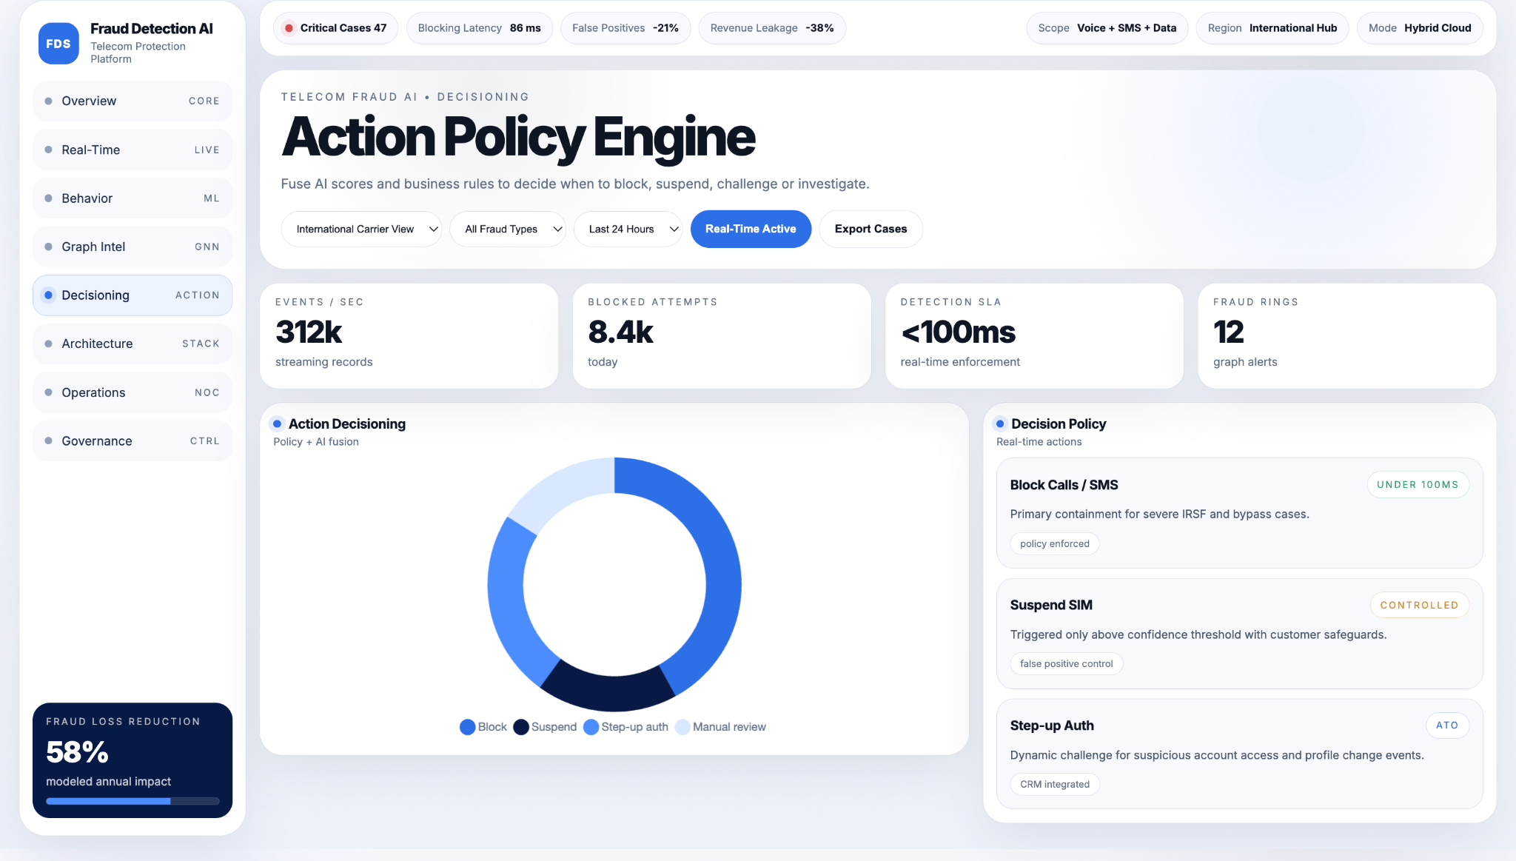Screen dimensions: 1516x861
Task: Click the Export Cases button
Action: coord(871,229)
